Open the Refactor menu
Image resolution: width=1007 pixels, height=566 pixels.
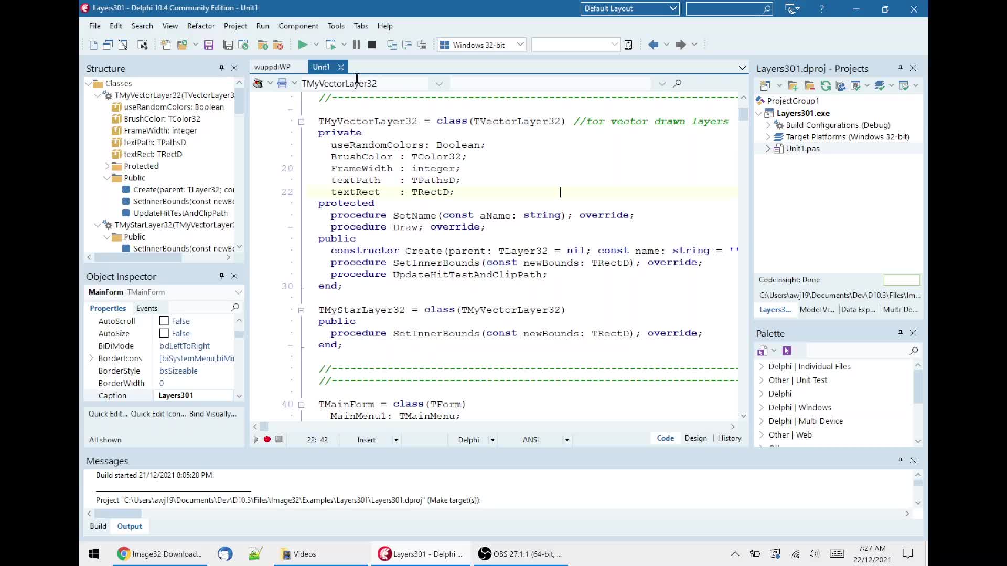[201, 26]
